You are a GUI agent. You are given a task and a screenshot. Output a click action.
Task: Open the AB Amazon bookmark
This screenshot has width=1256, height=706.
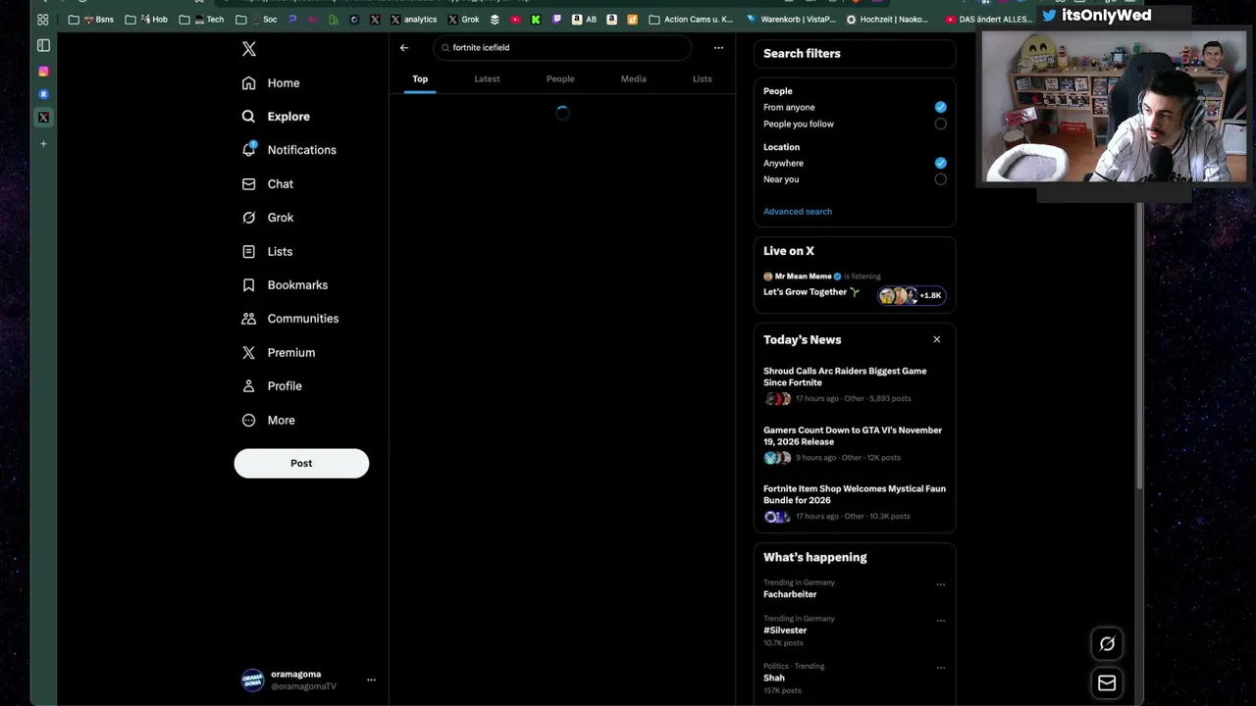pyautogui.click(x=584, y=20)
